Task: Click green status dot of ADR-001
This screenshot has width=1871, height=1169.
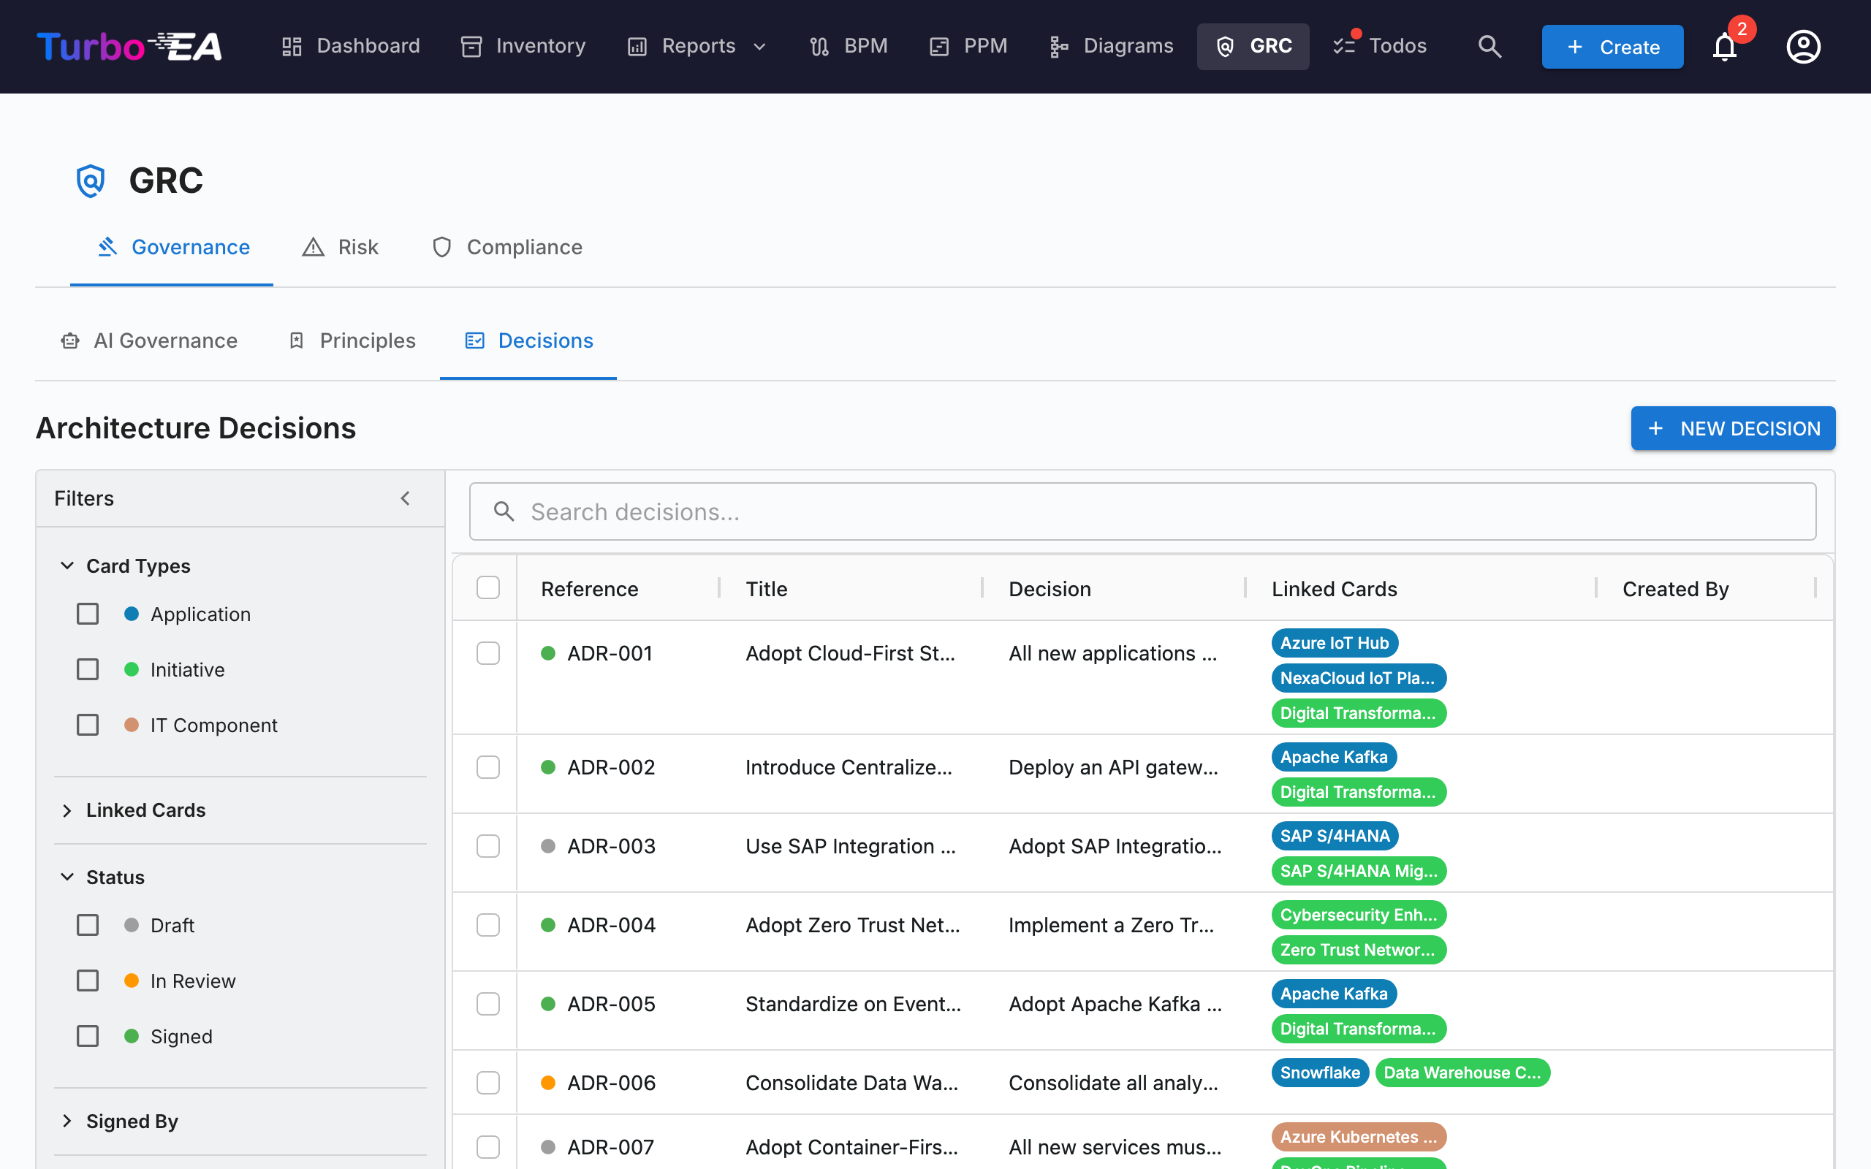Action: tap(548, 653)
